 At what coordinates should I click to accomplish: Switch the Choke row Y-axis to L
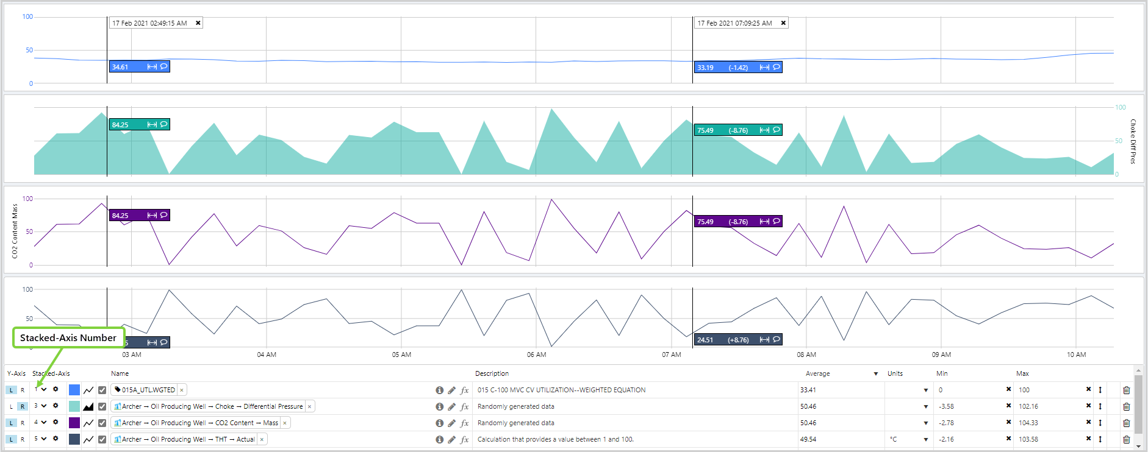[x=11, y=406]
